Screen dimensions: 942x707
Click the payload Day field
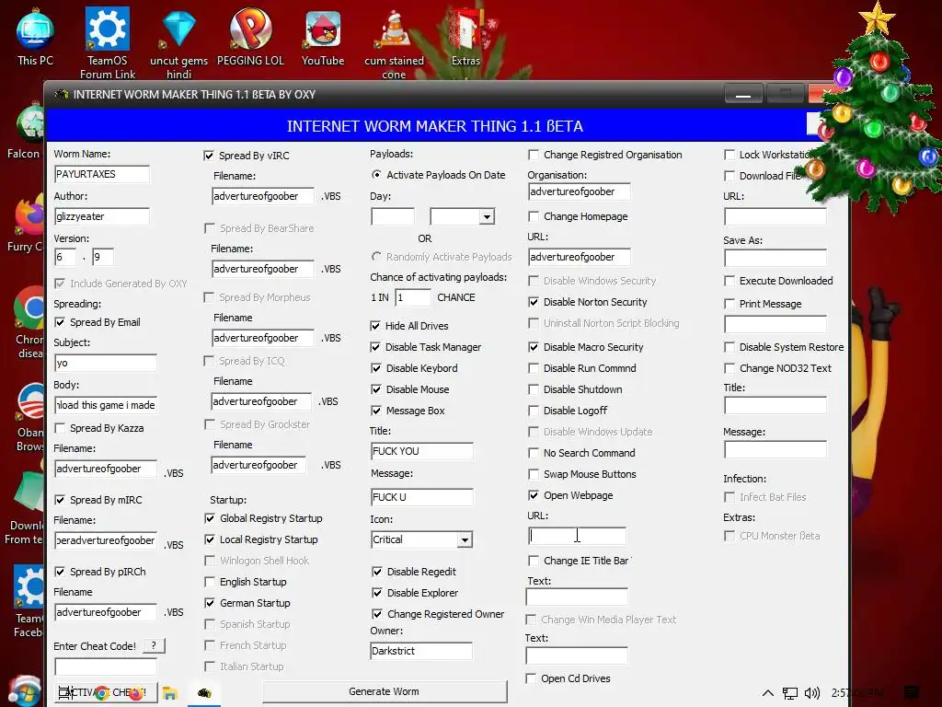pos(392,216)
